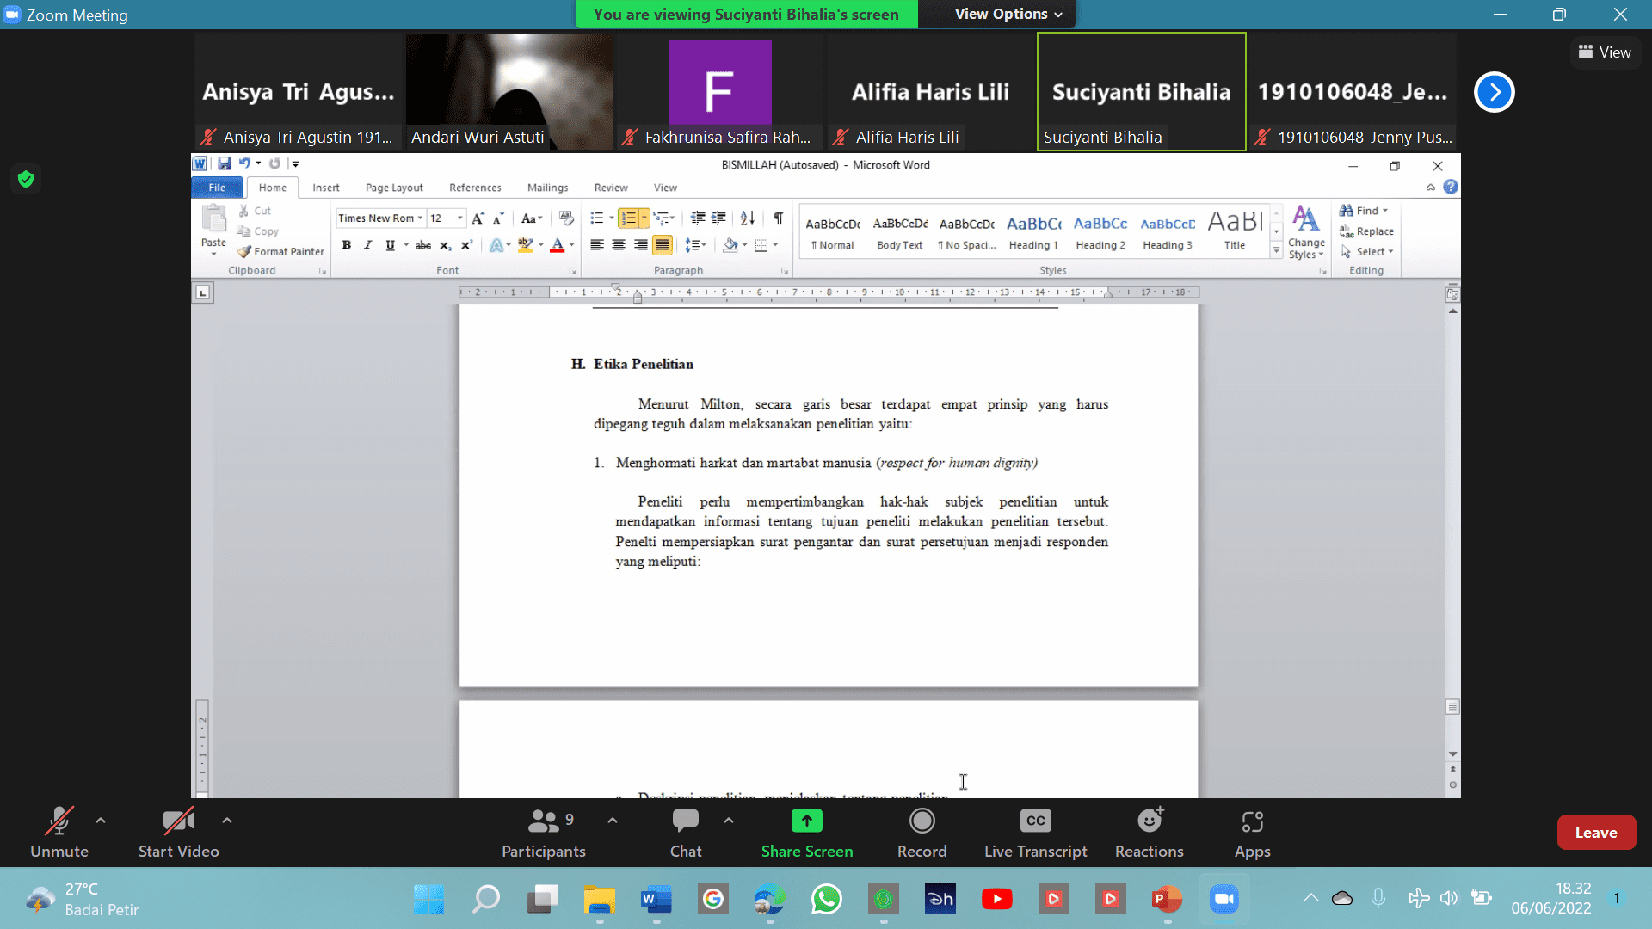Click the Undo icon
Screen dimensions: 1652x929
[x=244, y=163]
